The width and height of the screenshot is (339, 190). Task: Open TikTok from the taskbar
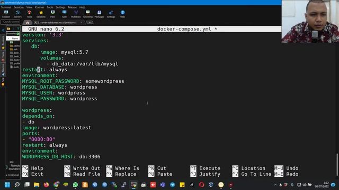[192, 185]
